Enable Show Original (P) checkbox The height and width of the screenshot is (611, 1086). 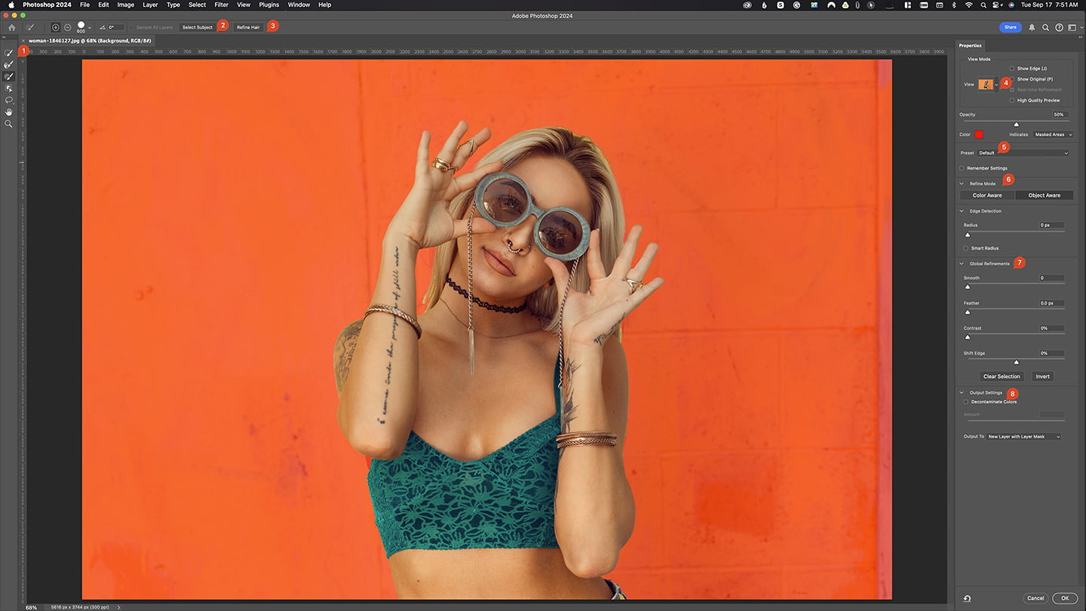[1012, 79]
